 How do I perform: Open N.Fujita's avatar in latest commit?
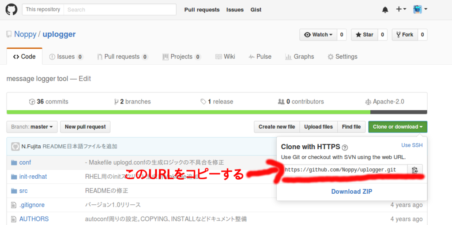(15, 147)
